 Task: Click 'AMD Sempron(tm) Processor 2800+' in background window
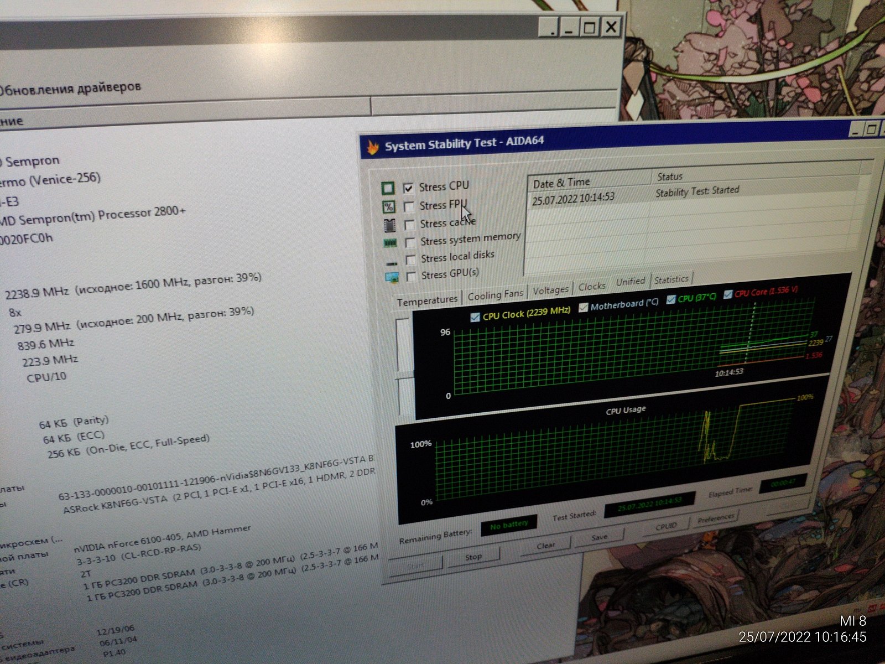pyautogui.click(x=92, y=216)
